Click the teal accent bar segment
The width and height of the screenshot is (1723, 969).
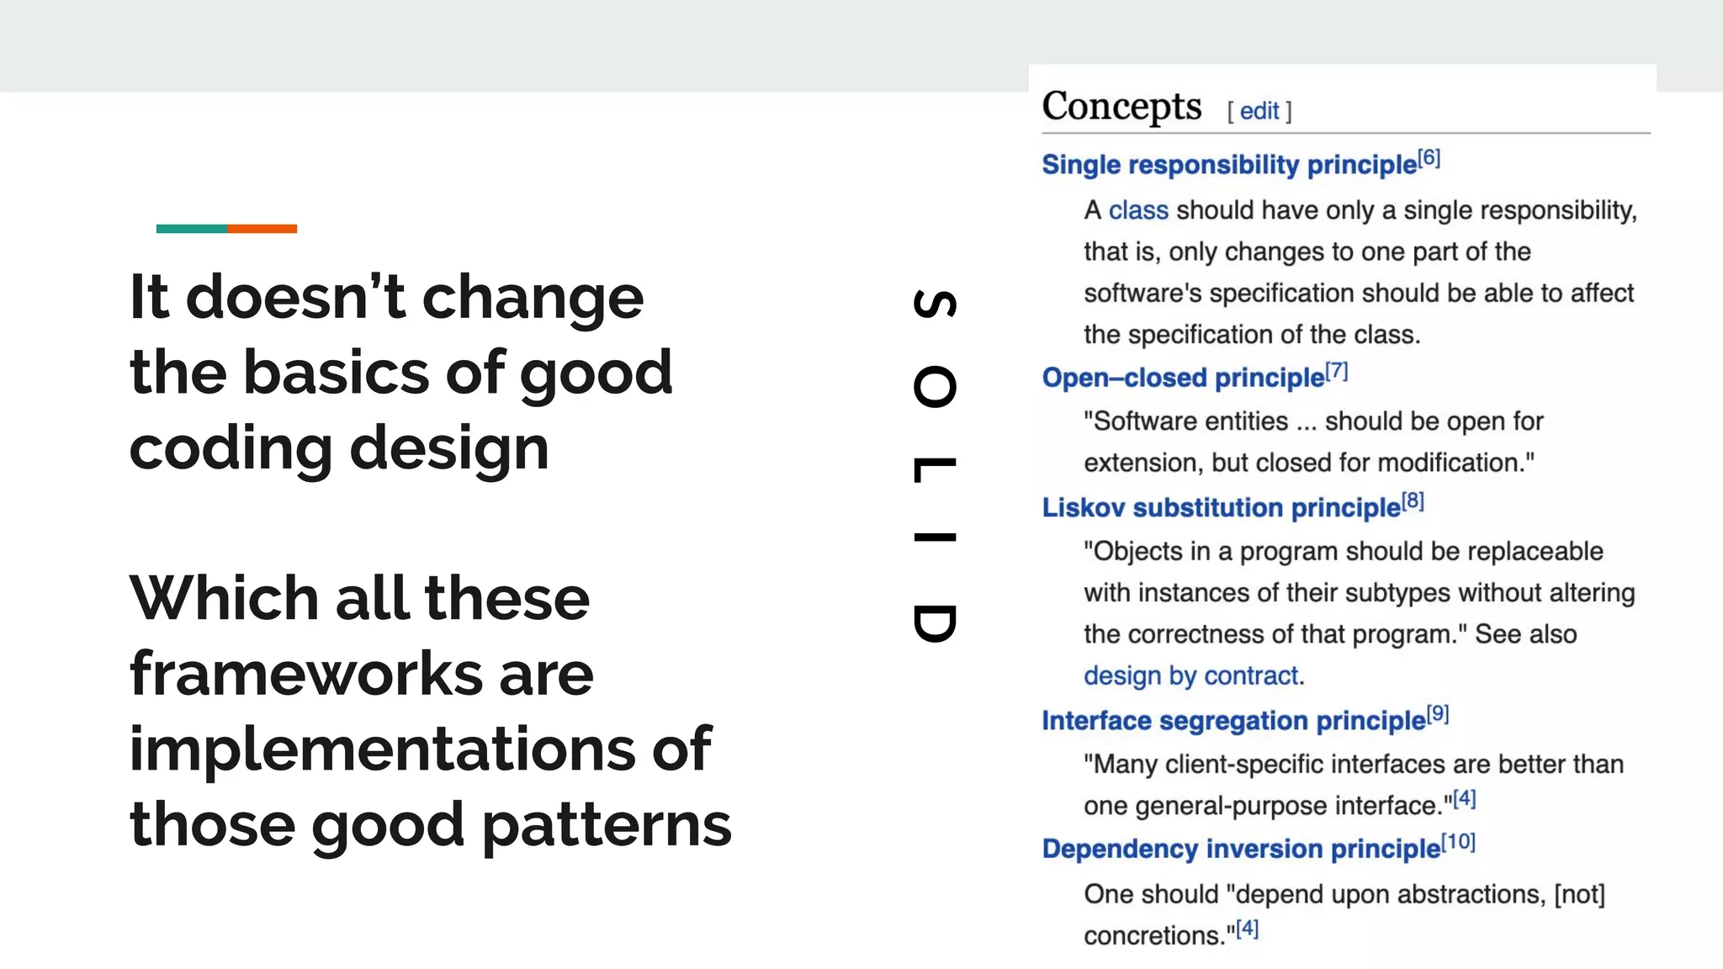[x=191, y=229]
